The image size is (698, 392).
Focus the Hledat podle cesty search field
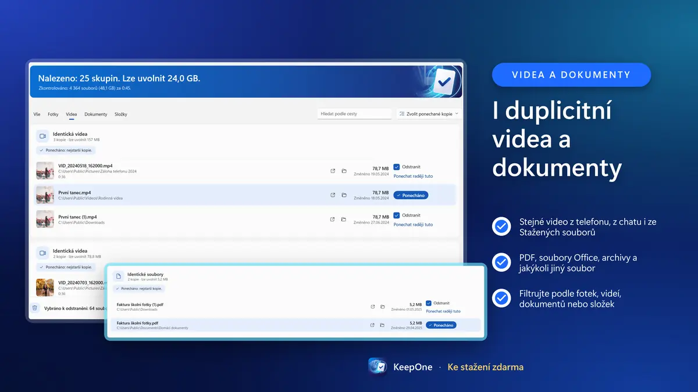coord(355,114)
